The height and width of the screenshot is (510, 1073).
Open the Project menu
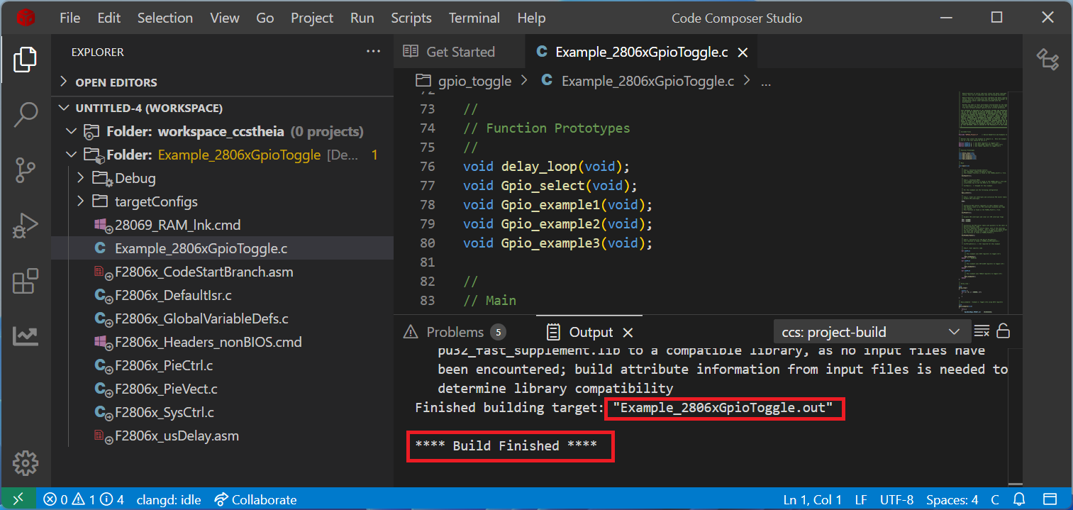pyautogui.click(x=312, y=18)
